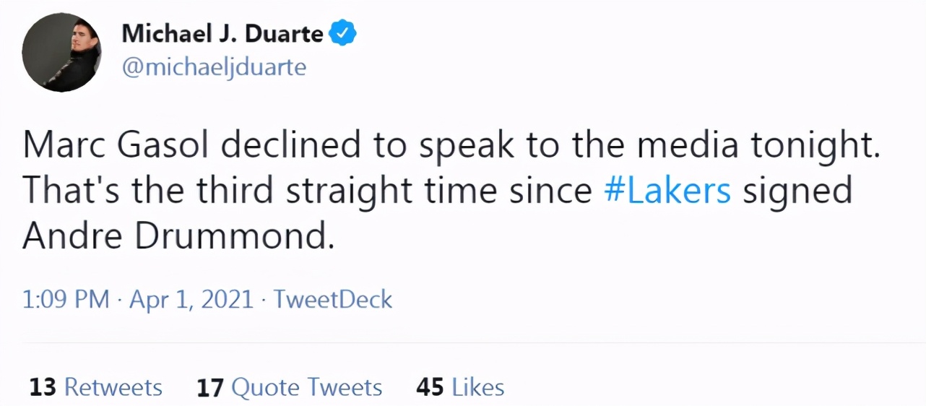Click the words "Andre Drummond" in tweet
926x406 pixels.
178,236
